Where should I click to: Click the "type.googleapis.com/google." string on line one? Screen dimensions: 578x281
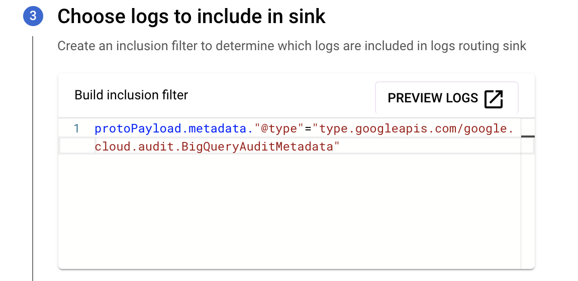pos(412,129)
